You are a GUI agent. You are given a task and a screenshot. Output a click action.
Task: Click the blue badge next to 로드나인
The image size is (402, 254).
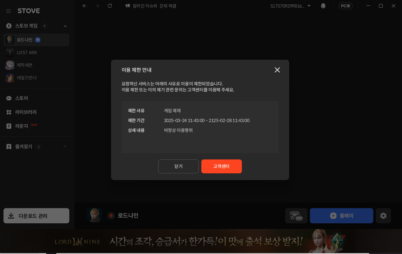(x=38, y=40)
